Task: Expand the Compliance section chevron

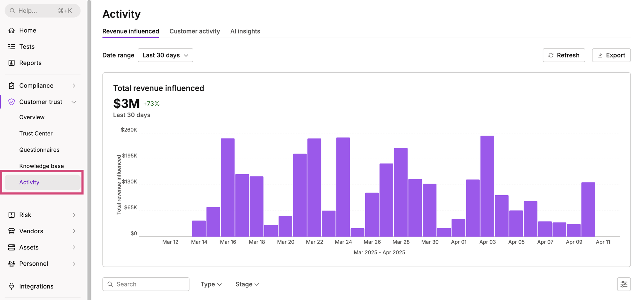Action: [x=74, y=86]
